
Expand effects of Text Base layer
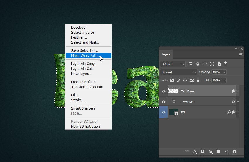(x=238, y=91)
